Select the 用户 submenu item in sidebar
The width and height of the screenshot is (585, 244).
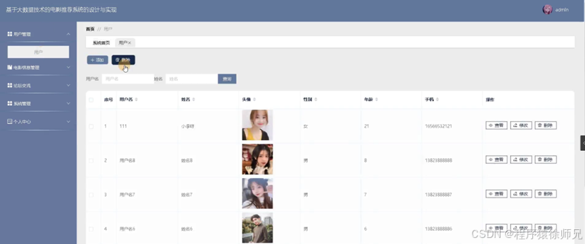[x=39, y=52]
